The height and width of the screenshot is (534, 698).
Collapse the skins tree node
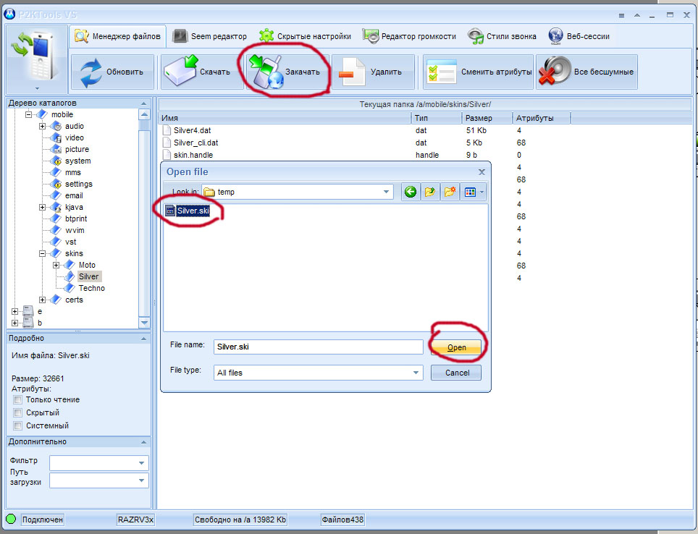(x=42, y=253)
